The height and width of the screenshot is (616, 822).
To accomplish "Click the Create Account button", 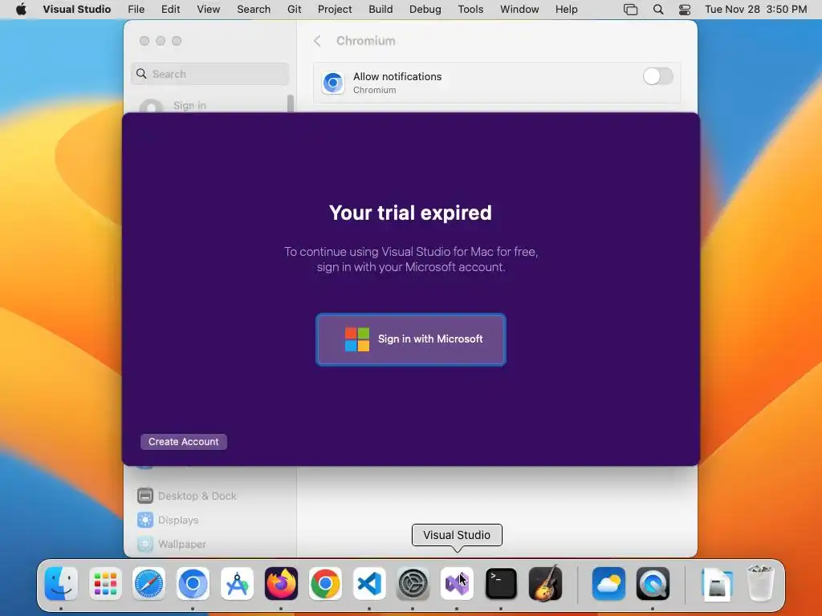I will tap(184, 442).
